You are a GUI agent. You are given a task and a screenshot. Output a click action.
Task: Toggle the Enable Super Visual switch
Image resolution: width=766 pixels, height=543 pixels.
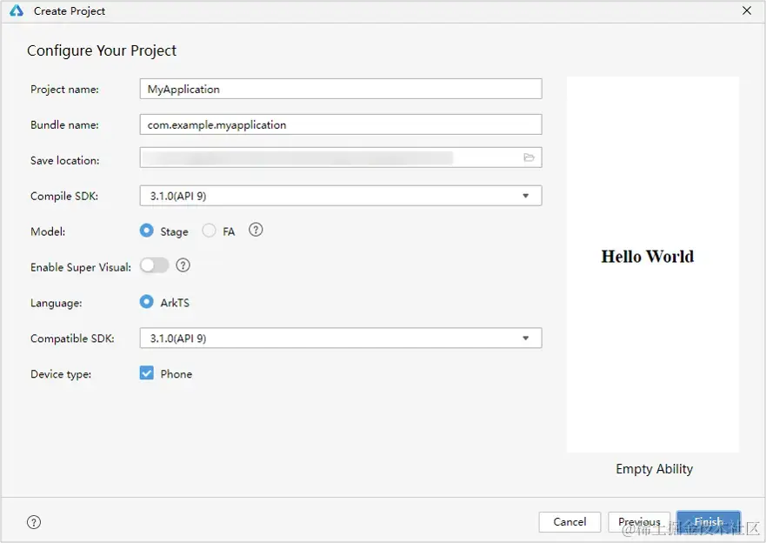155,265
